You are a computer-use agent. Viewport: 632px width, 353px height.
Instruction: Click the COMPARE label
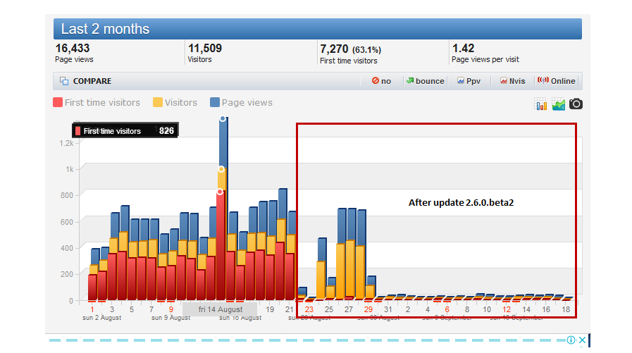[92, 81]
